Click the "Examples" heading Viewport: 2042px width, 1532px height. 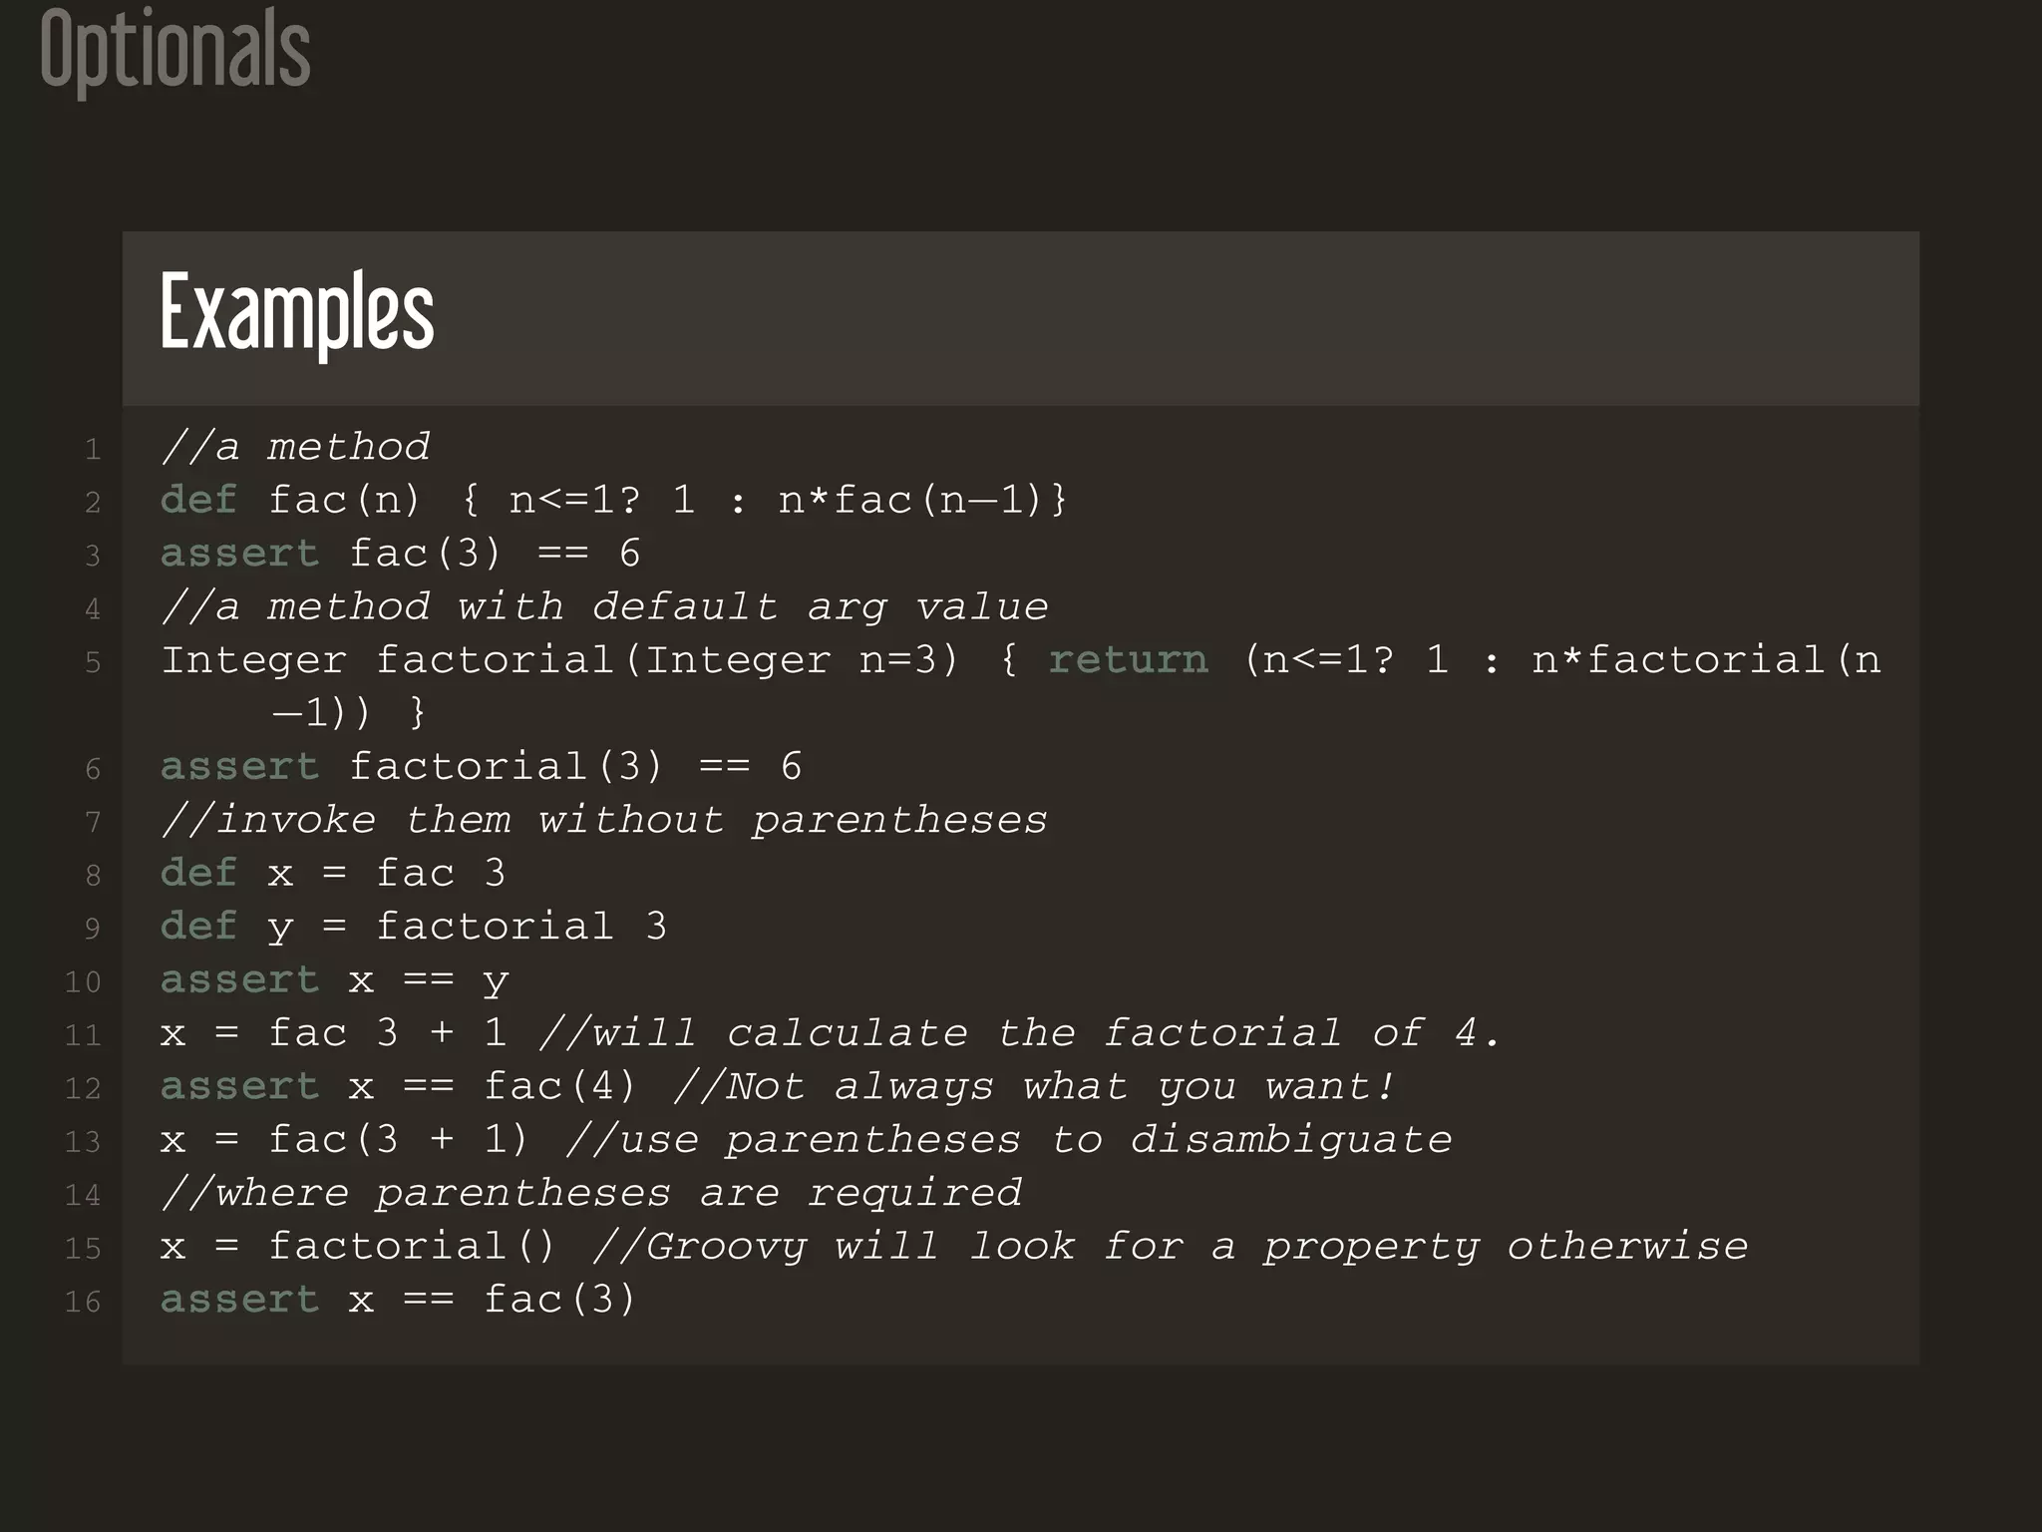point(297,312)
